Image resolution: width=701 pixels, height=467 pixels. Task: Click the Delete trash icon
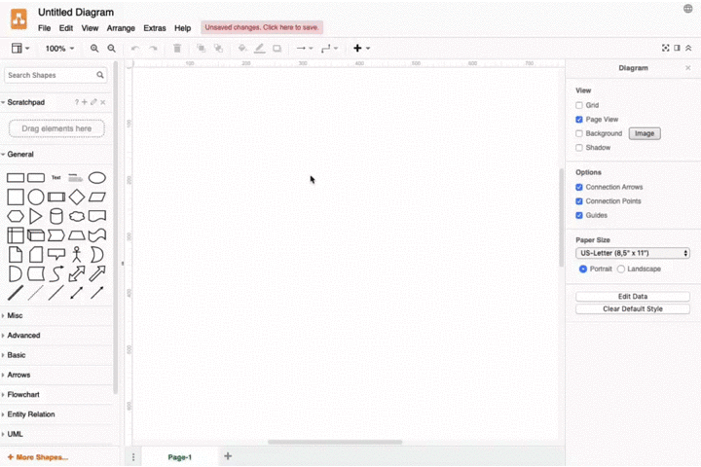177,49
